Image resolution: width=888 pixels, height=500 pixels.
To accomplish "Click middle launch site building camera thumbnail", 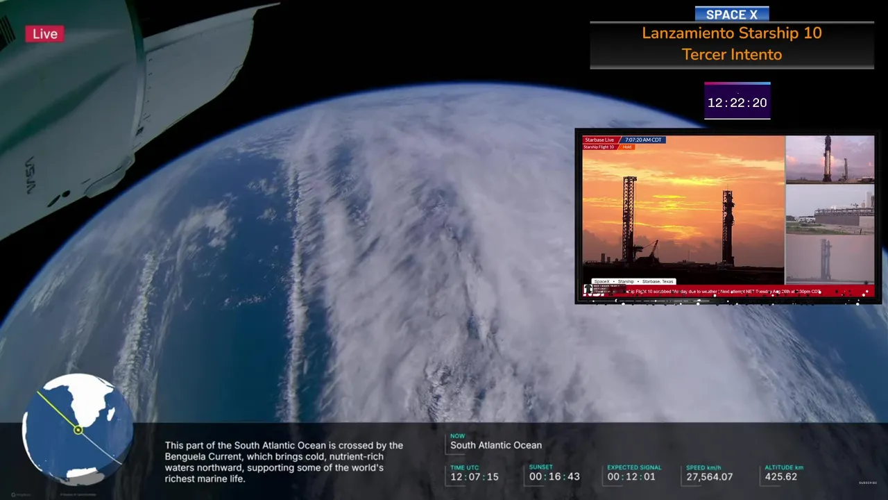I will pyautogui.click(x=830, y=209).
